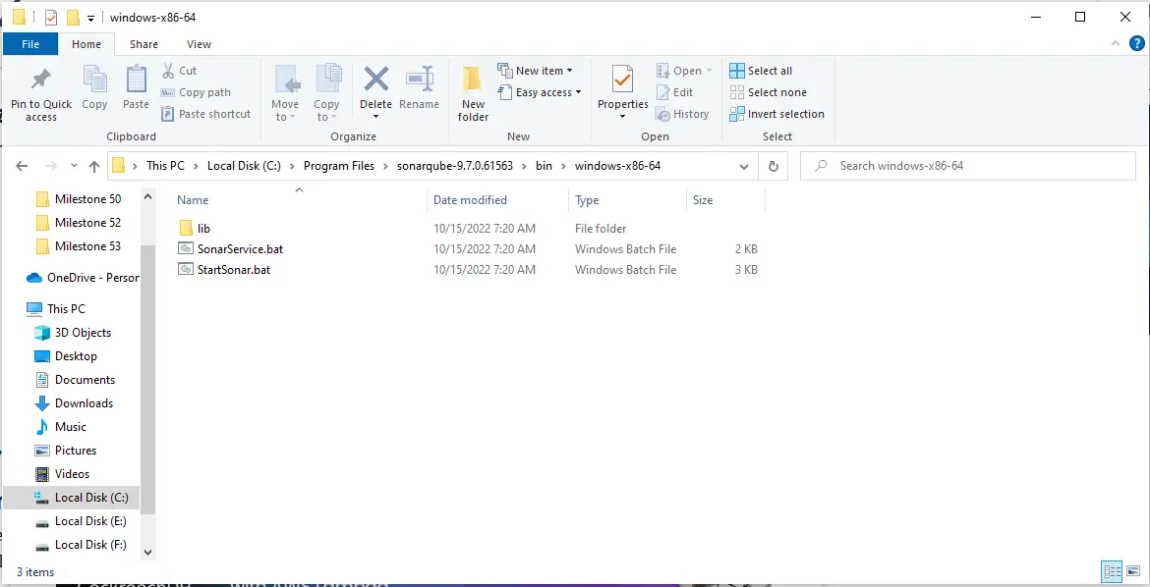Click Select none
The height and width of the screenshot is (587, 1150).
(769, 92)
